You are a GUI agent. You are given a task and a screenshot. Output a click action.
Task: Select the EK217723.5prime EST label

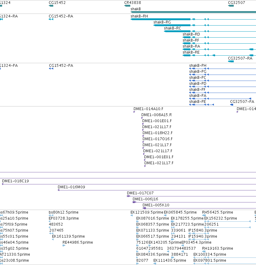[188, 224]
